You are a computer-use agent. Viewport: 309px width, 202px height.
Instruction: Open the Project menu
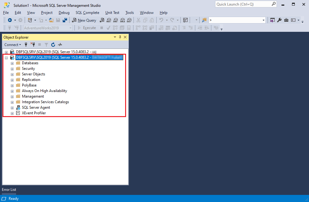pos(47,13)
